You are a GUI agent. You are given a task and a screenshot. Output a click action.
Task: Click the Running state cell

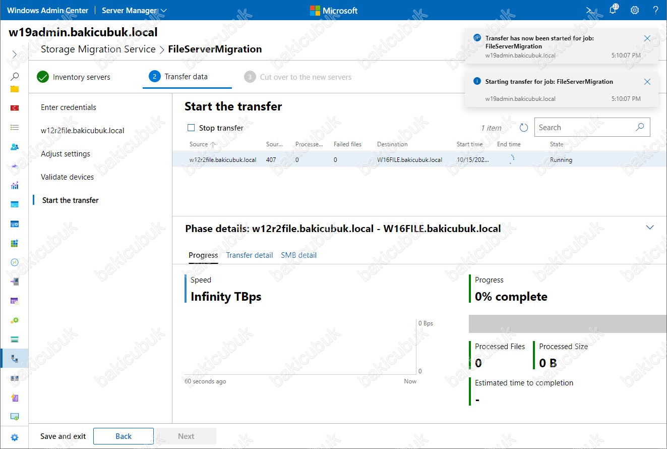point(561,160)
